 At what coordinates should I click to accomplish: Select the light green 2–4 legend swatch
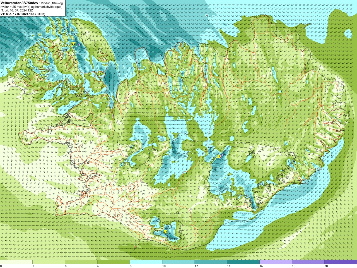click(49, 262)
